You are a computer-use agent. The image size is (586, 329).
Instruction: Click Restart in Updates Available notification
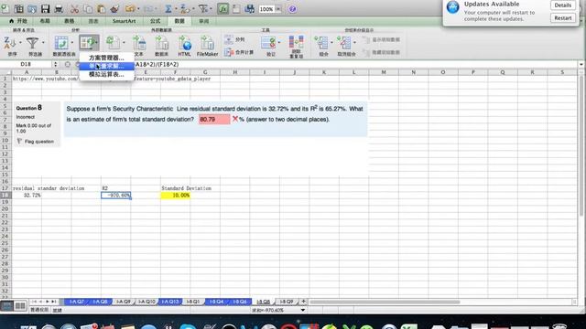563,18
